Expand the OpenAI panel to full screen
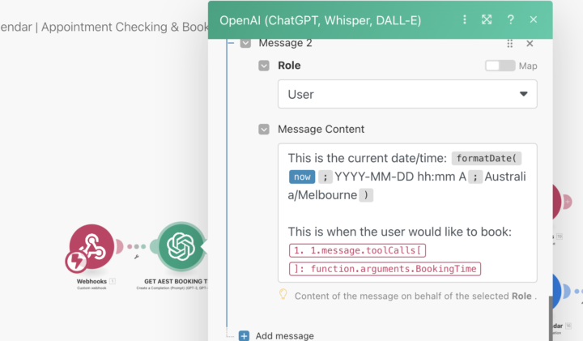The image size is (583, 341). [487, 19]
